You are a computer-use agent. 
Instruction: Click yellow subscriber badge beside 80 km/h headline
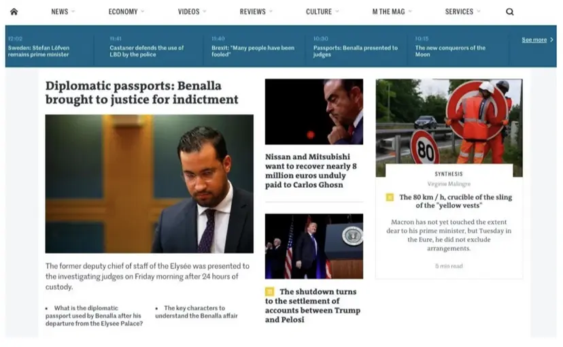[390, 197]
